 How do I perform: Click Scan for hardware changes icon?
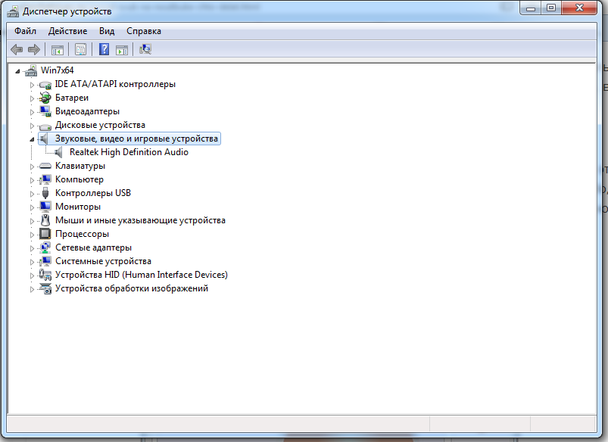click(x=145, y=50)
